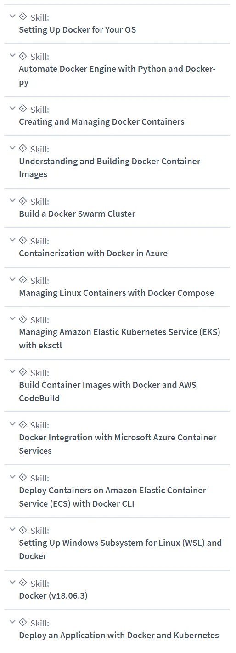Click the skill icon for Automate Docker Engine with Python
Image resolution: width=236 pixels, height=653 pixels.
[23, 56]
